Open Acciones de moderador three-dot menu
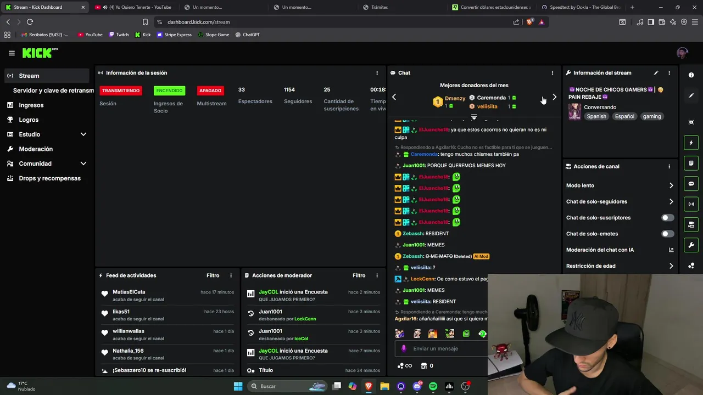Viewport: 703px width, 395px height. 377,275
